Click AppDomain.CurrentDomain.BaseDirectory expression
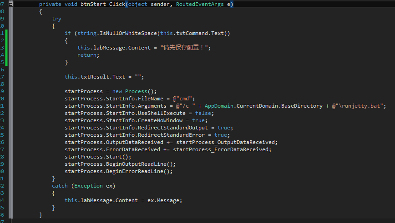Viewport: 395px width, 223px height. pos(263,106)
